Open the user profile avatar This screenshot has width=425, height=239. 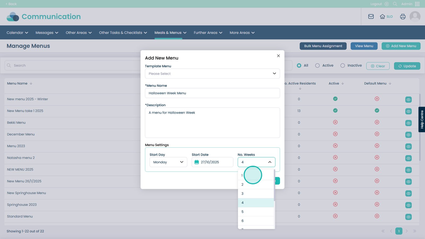[x=415, y=16]
